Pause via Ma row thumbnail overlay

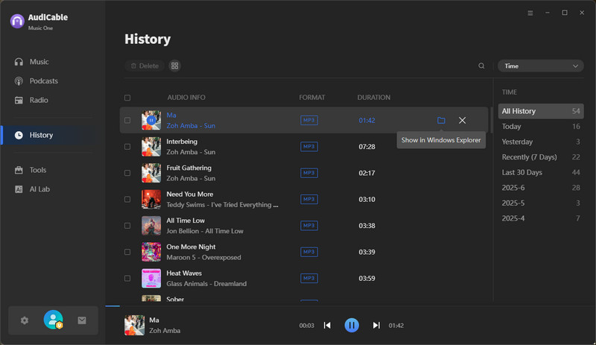151,120
